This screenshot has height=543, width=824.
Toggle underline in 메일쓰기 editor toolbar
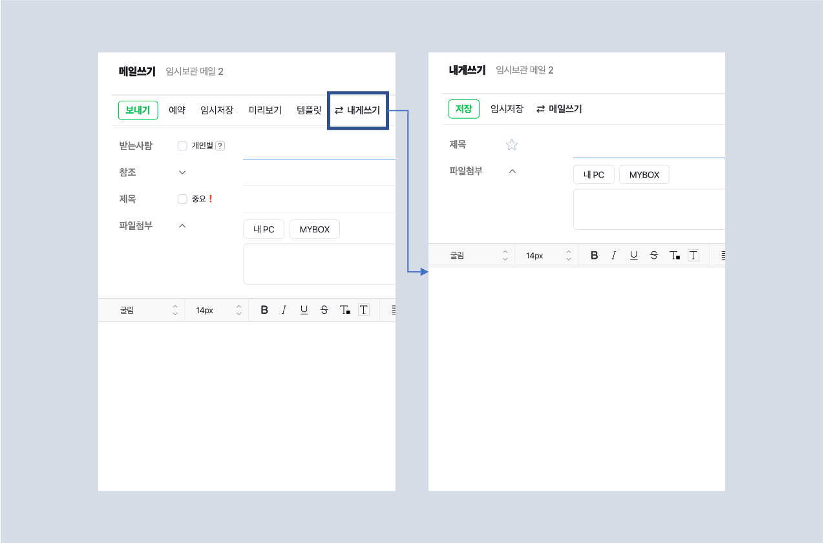(x=304, y=310)
